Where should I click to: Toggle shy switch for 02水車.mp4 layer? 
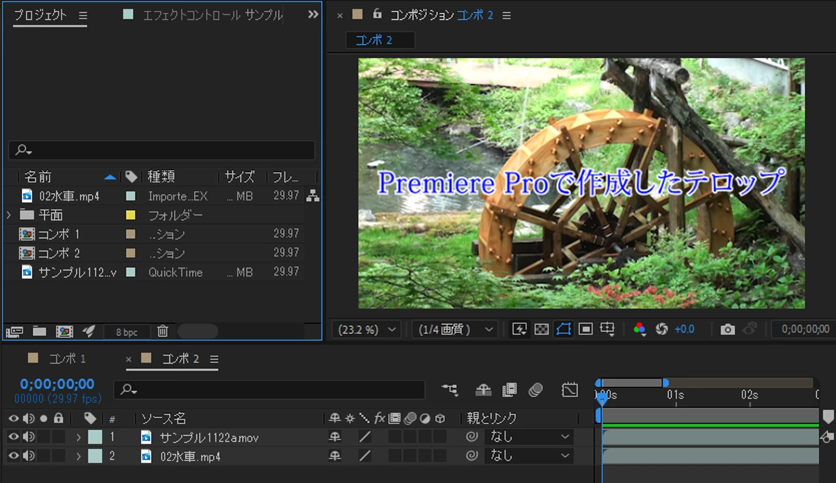pyautogui.click(x=335, y=456)
